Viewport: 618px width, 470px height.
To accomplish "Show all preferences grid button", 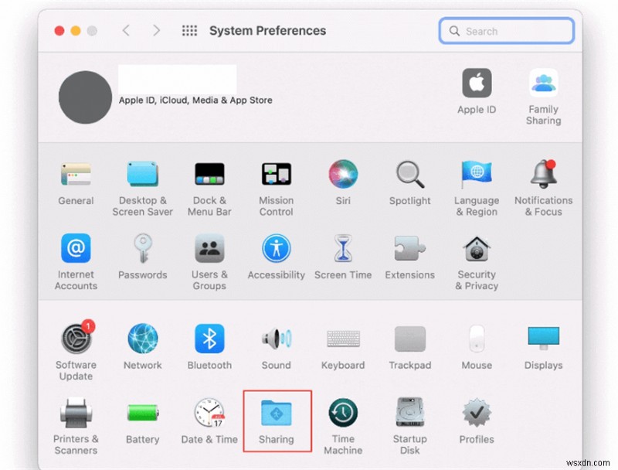I will tap(189, 30).
